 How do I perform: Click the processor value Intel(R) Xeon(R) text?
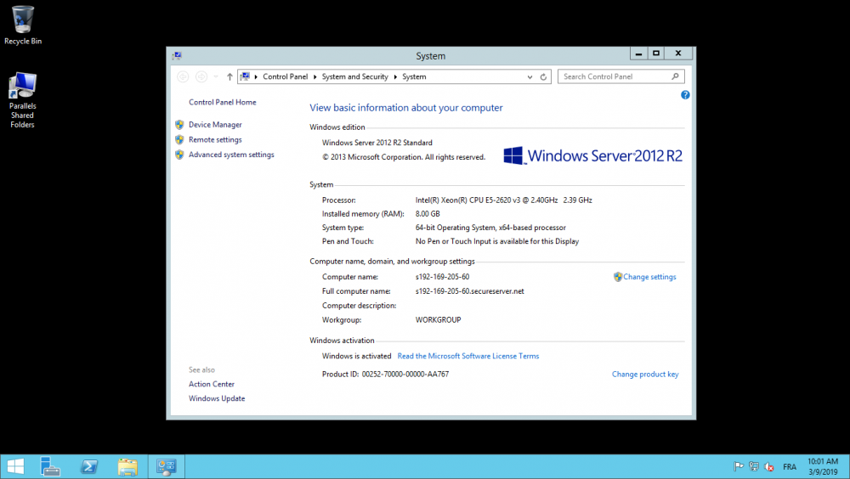tap(503, 200)
